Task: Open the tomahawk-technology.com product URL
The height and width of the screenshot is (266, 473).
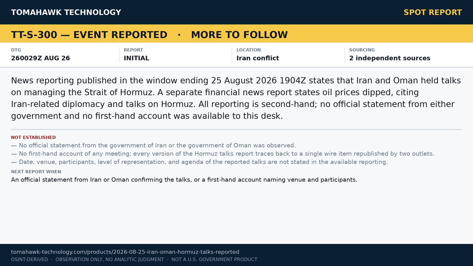Action: tap(125, 252)
